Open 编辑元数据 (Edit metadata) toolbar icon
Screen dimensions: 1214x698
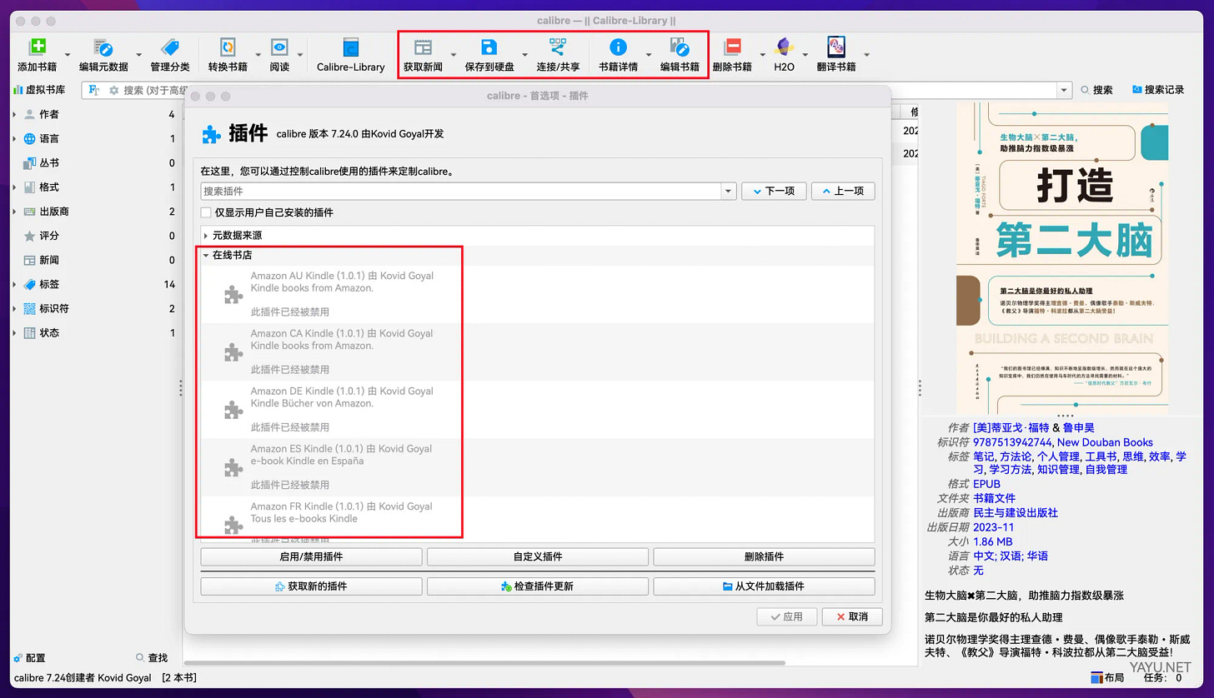(x=103, y=47)
